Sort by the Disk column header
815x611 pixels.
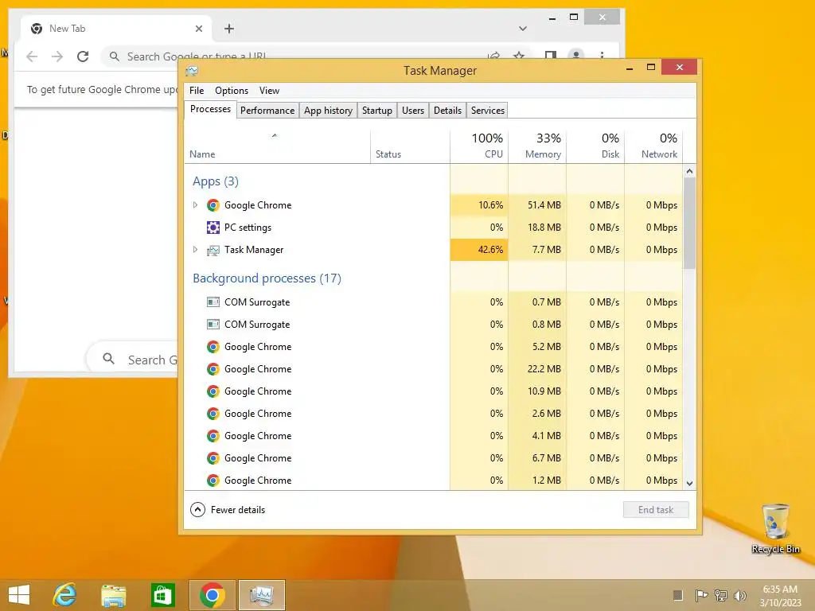coord(595,146)
